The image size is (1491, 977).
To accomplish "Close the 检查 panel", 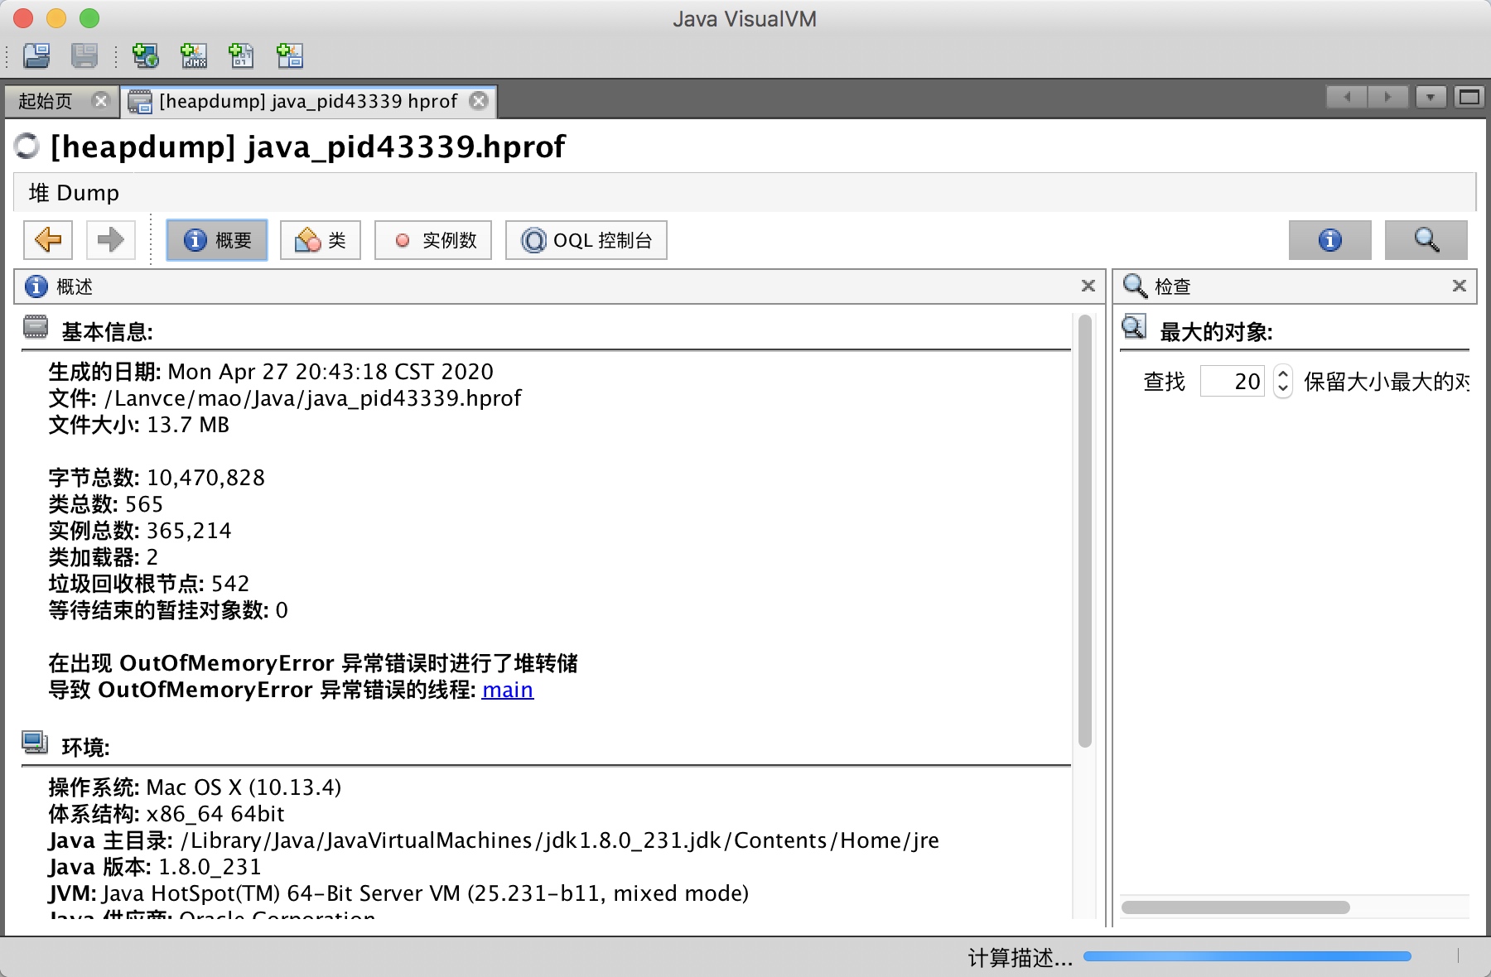I will coord(1460,286).
